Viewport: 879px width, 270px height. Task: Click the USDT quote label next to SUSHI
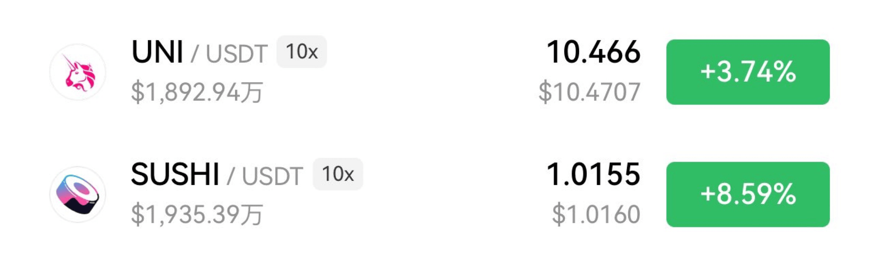click(273, 176)
